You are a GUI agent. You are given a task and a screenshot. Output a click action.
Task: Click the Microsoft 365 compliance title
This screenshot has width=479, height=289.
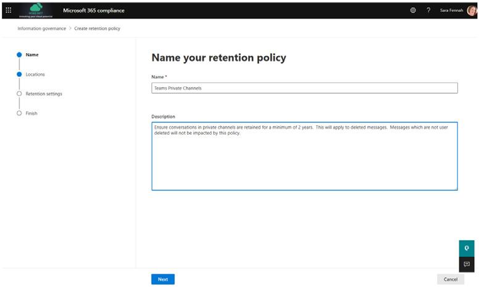pos(93,10)
